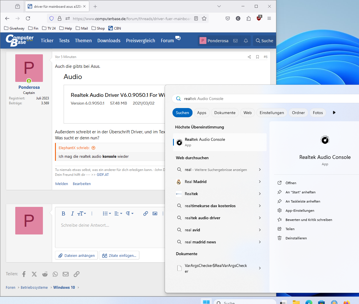Viewport: 359px width, 304px height.
Task: Show more search filter tabs arrow
Action: pyautogui.click(x=334, y=113)
